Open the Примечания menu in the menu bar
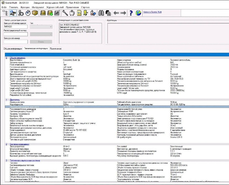This screenshot has height=185, width=229. point(72,7)
